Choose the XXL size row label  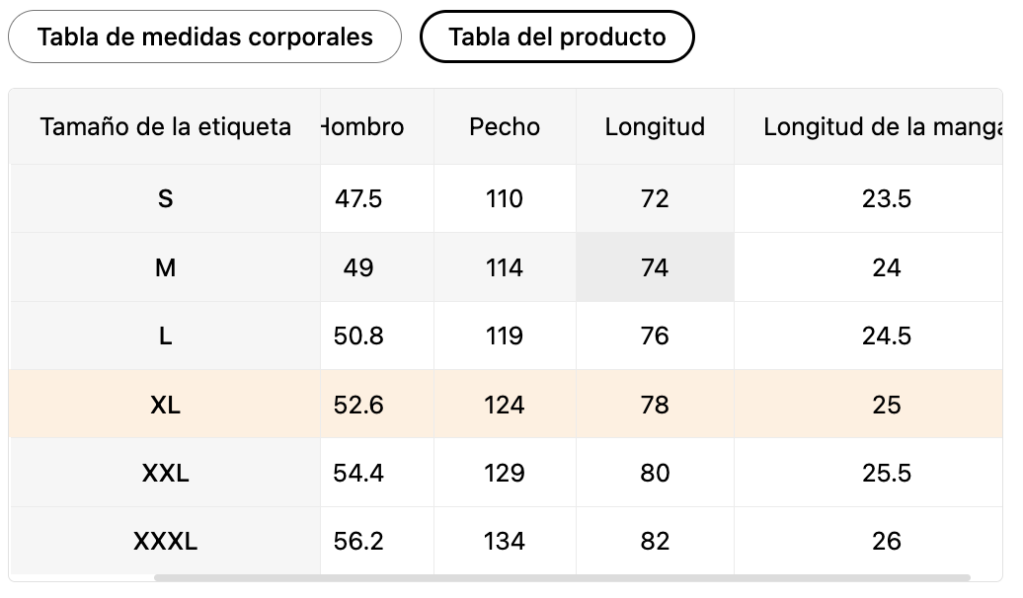(165, 472)
